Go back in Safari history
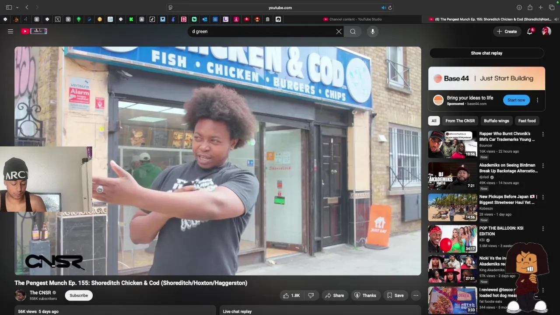 (x=27, y=7)
